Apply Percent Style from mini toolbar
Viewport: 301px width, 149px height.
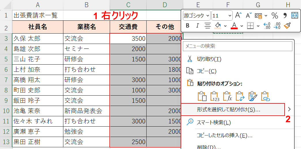tap(275, 16)
